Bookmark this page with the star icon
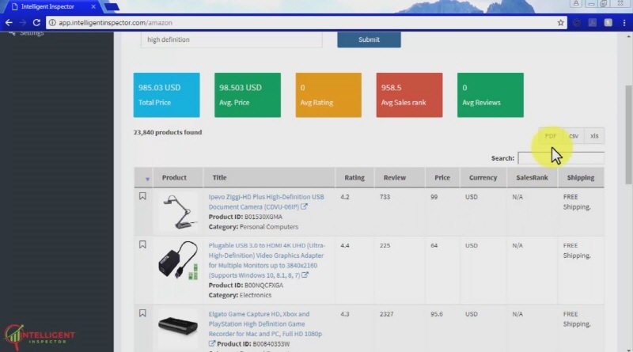The height and width of the screenshot is (352, 633). point(560,23)
